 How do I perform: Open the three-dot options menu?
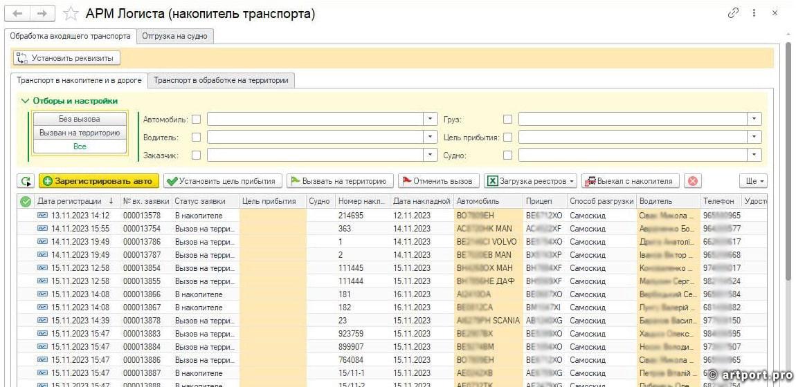pos(754,13)
